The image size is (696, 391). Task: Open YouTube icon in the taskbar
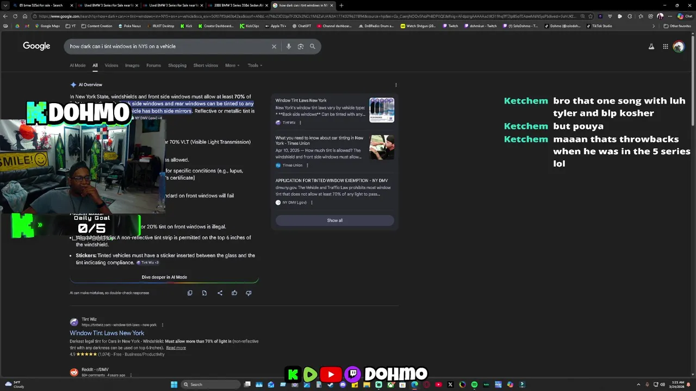438,384
